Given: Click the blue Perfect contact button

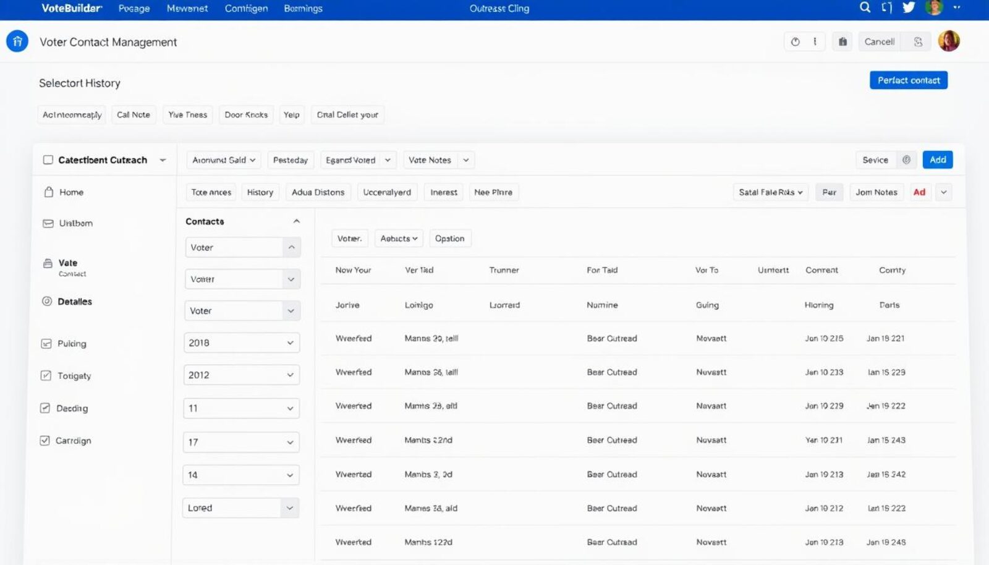Looking at the screenshot, I should pos(908,80).
